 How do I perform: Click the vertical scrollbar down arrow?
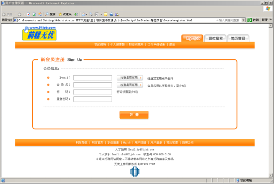coord(271,175)
